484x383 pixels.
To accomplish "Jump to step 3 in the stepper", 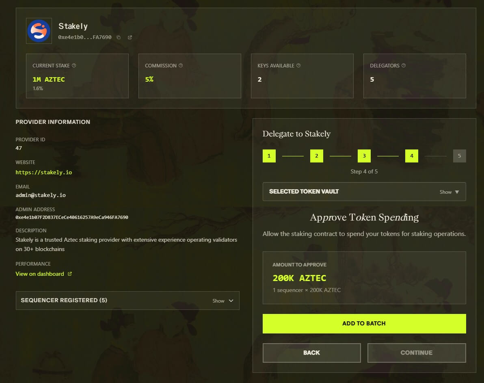I will [x=364, y=156].
